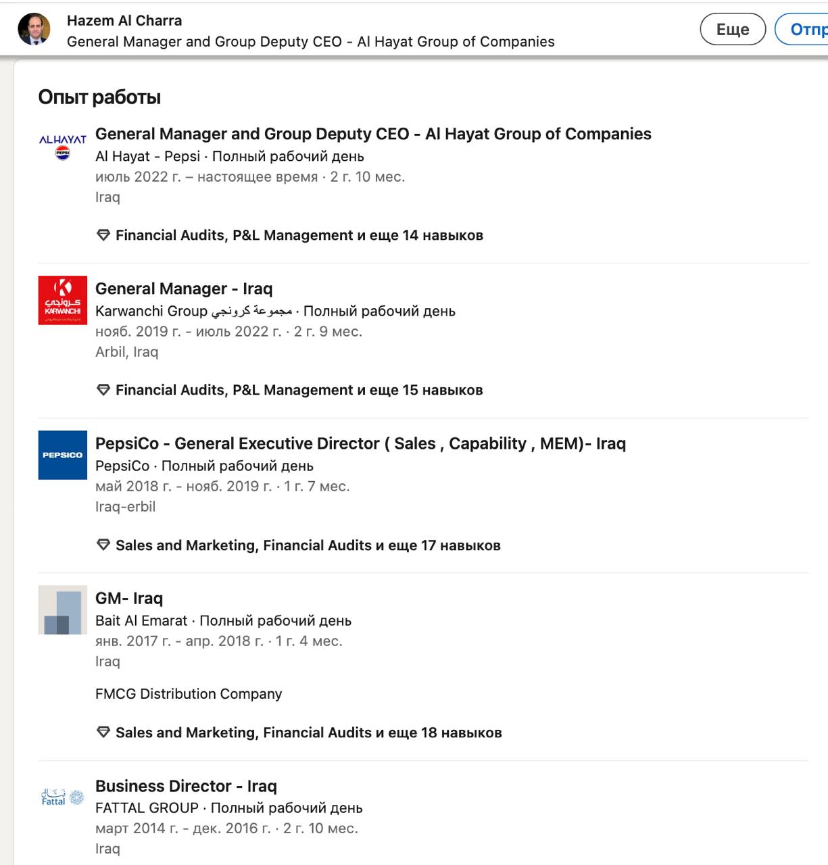Open the Bait Al Emarat placeholder logo
This screenshot has width=828, height=865.
[x=63, y=610]
